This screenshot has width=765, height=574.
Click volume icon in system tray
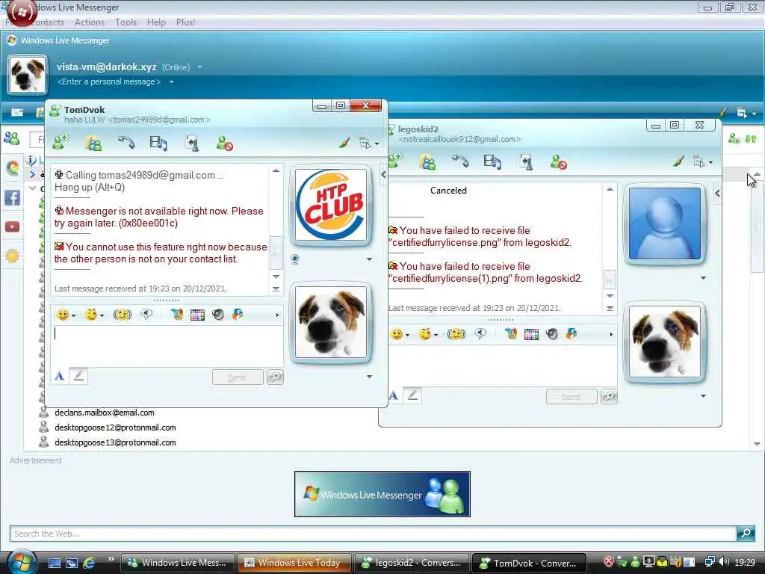(723, 562)
